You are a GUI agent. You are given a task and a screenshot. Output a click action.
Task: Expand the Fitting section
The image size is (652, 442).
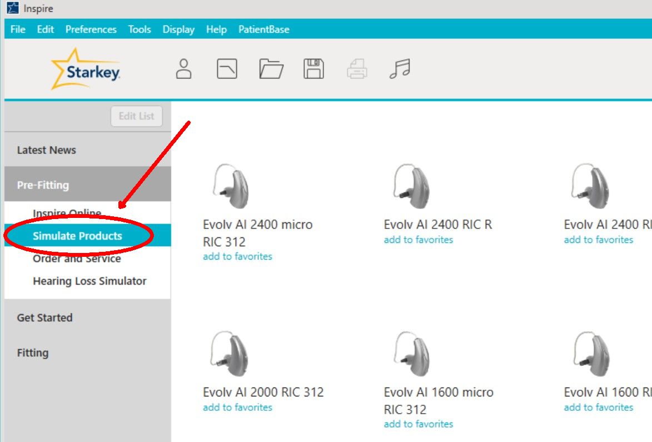(x=88, y=352)
